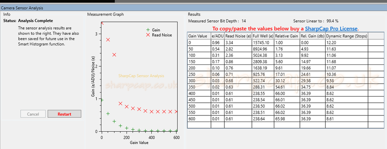Click the red Restart button
The image size is (387, 149).
64,114
